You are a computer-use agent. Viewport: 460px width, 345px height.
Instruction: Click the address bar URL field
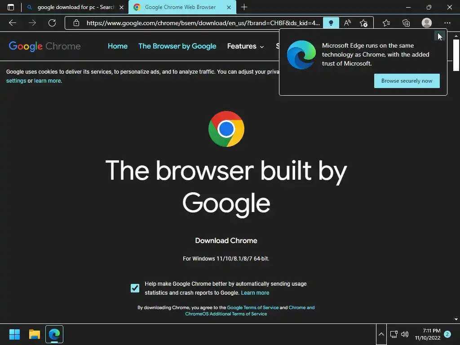203,23
